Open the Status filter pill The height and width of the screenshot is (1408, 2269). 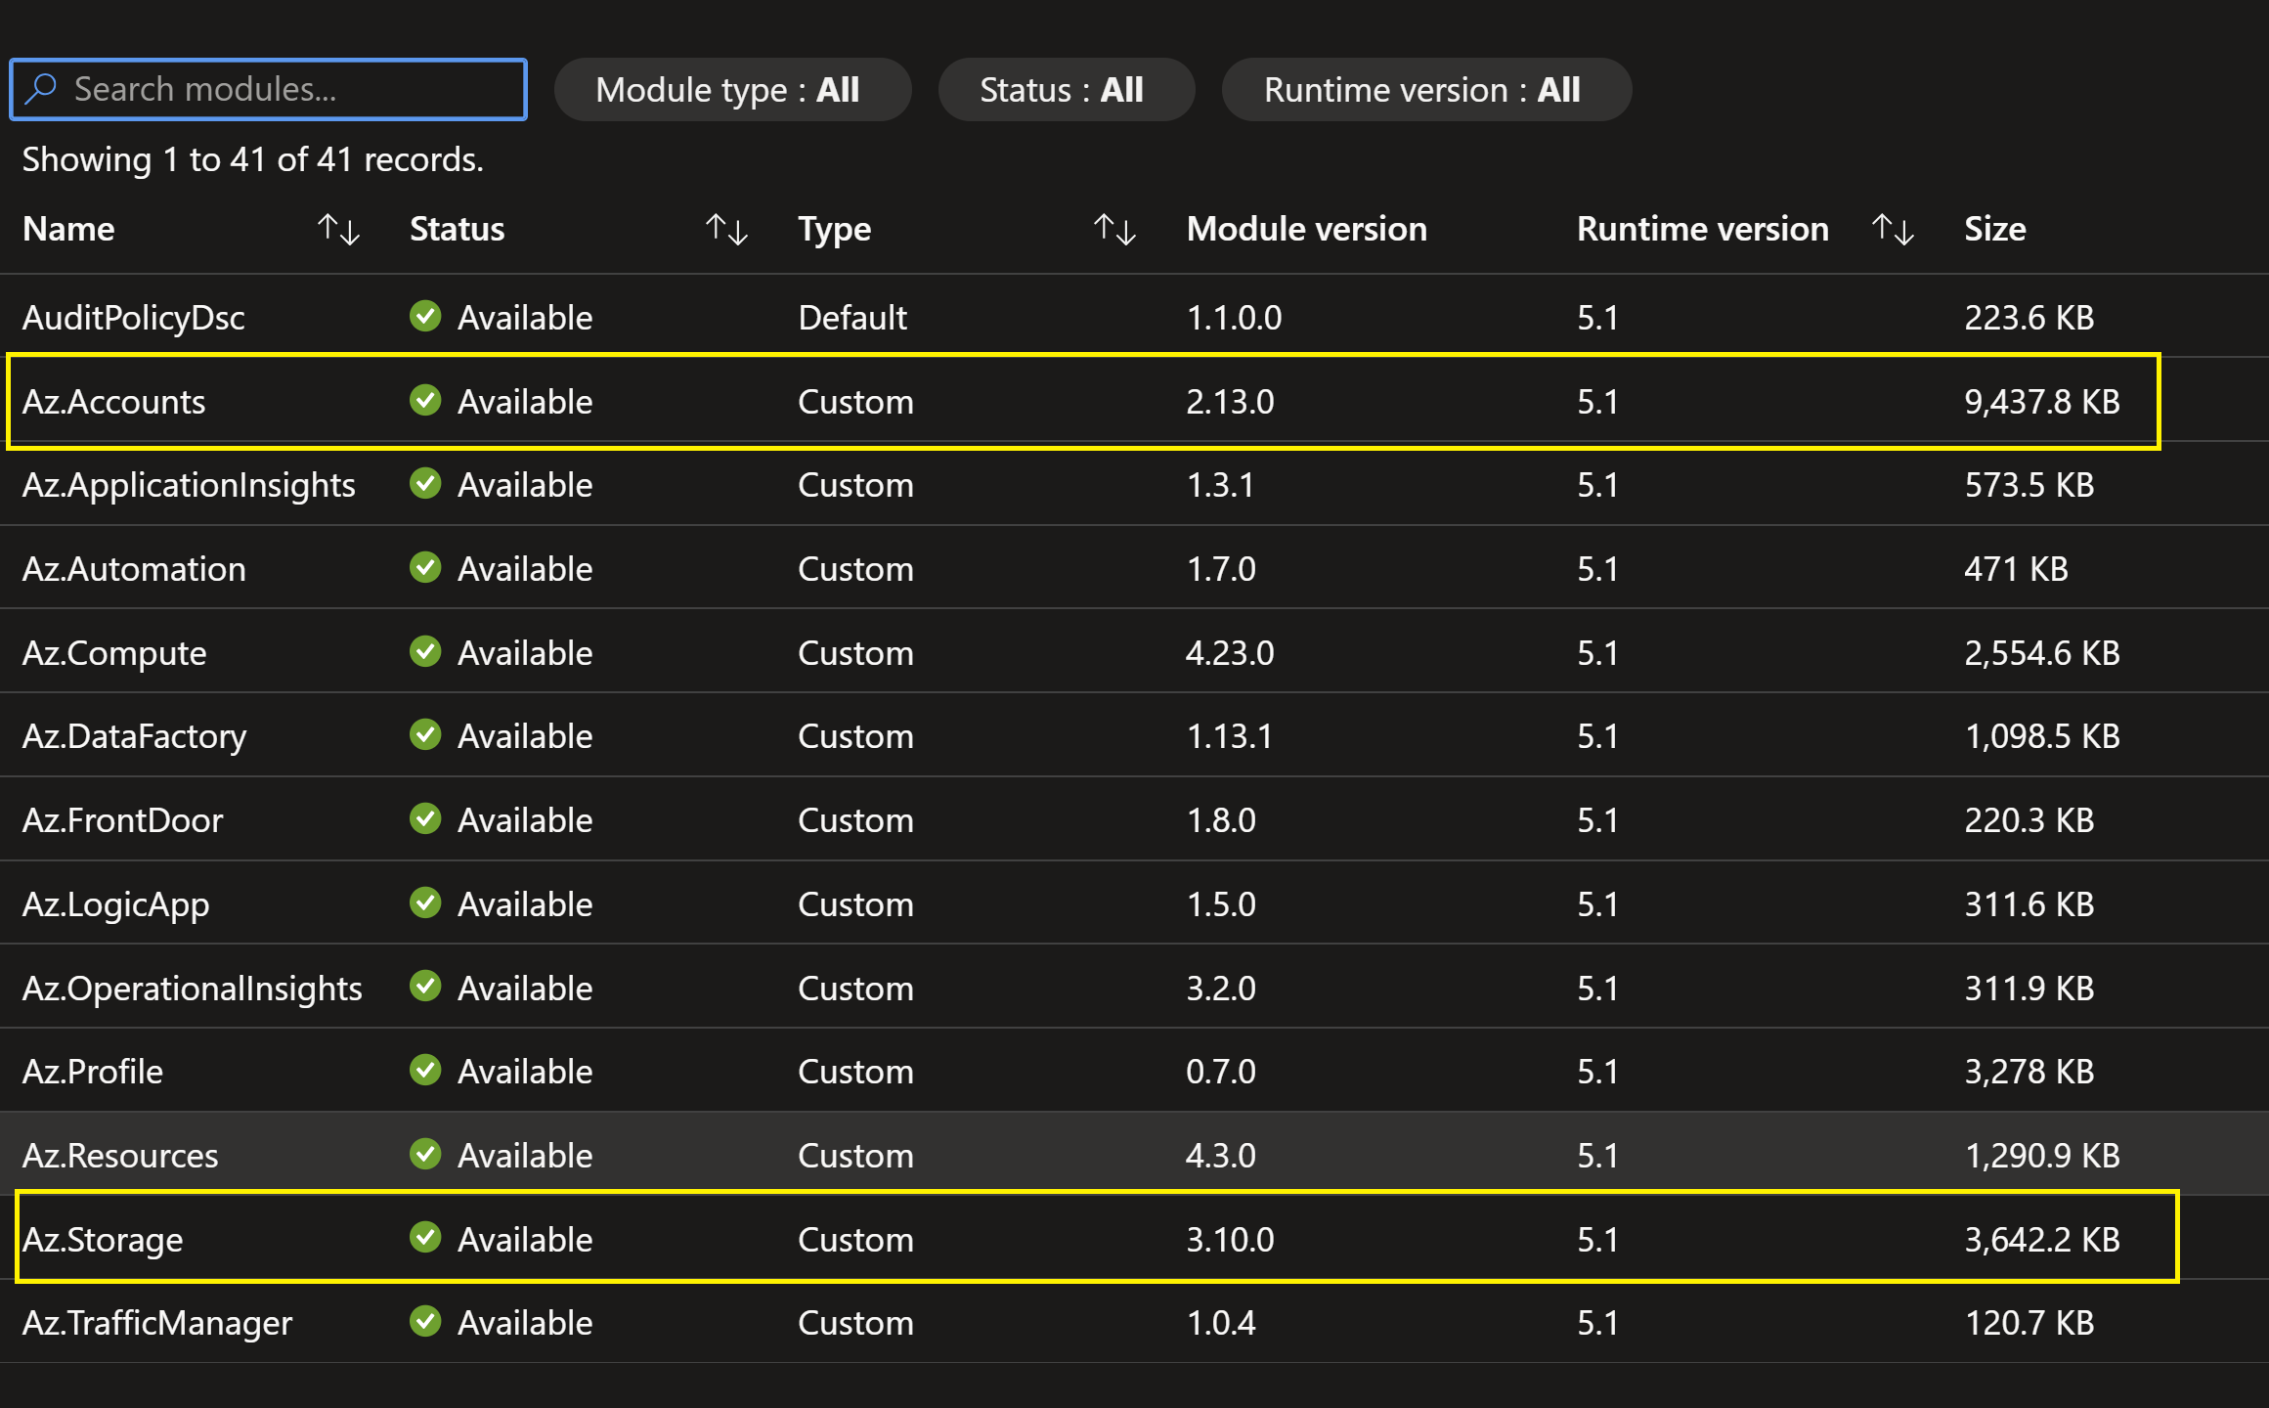coord(1066,90)
